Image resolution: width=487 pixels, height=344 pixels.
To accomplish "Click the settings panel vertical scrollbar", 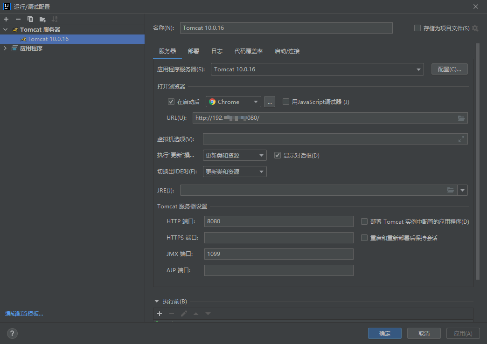I will (478, 161).
